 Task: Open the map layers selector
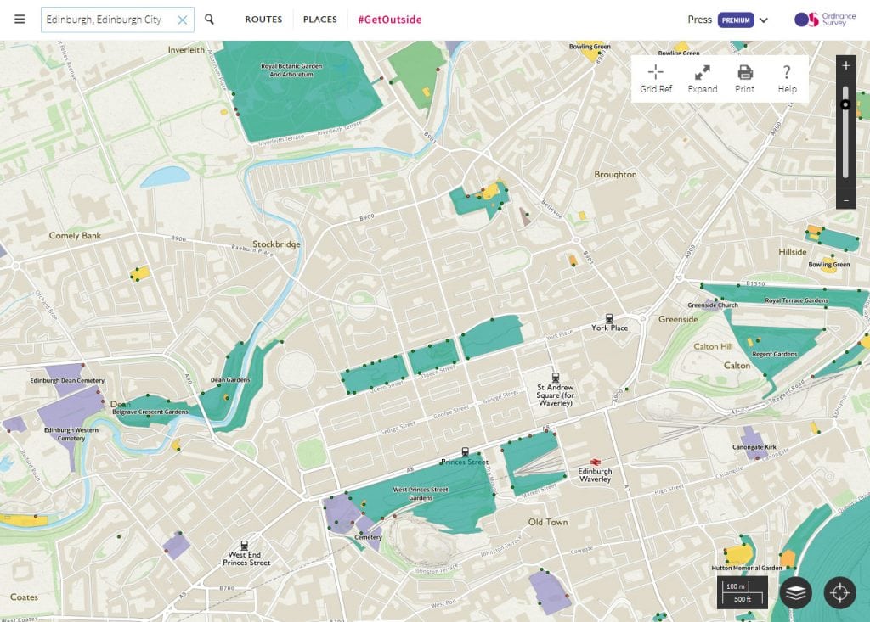pyautogui.click(x=795, y=594)
